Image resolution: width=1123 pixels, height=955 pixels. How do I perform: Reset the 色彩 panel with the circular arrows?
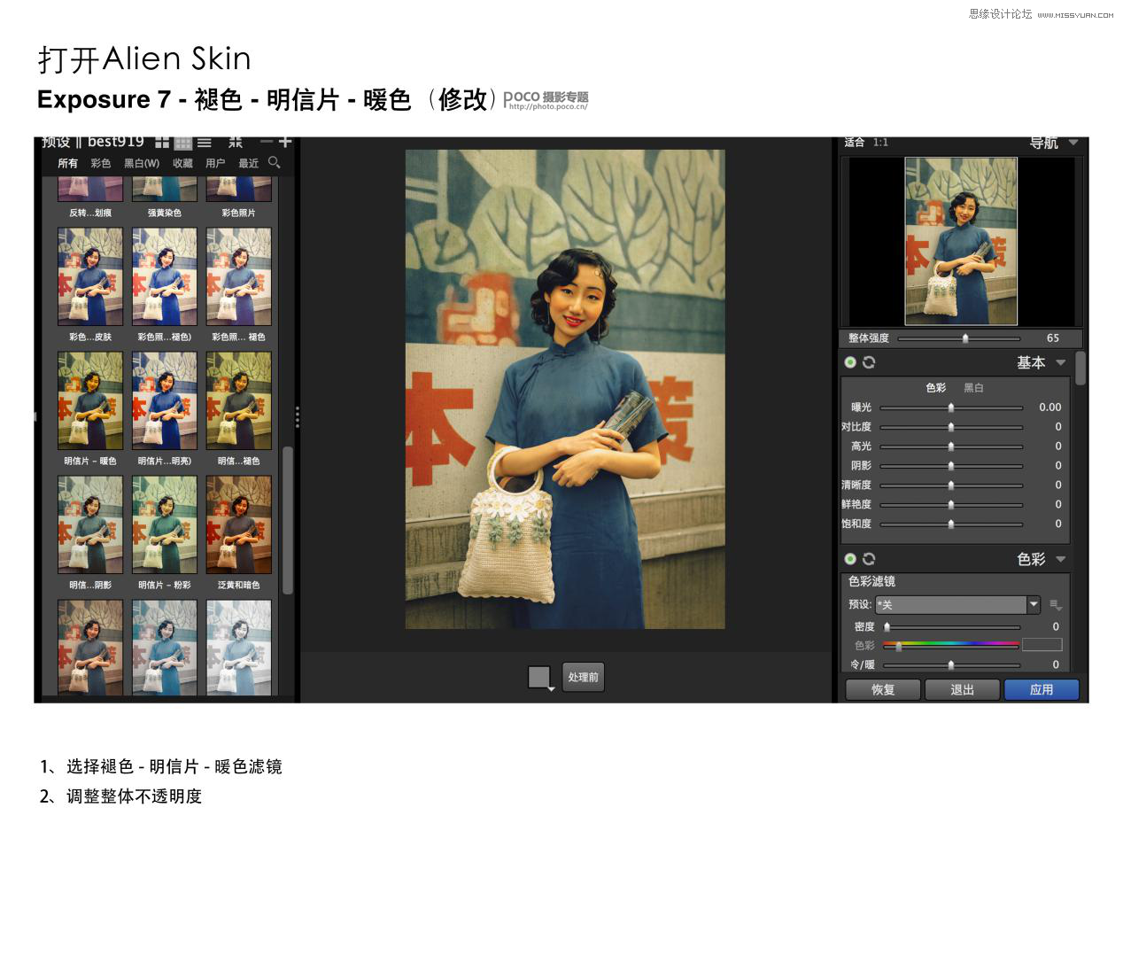869,559
